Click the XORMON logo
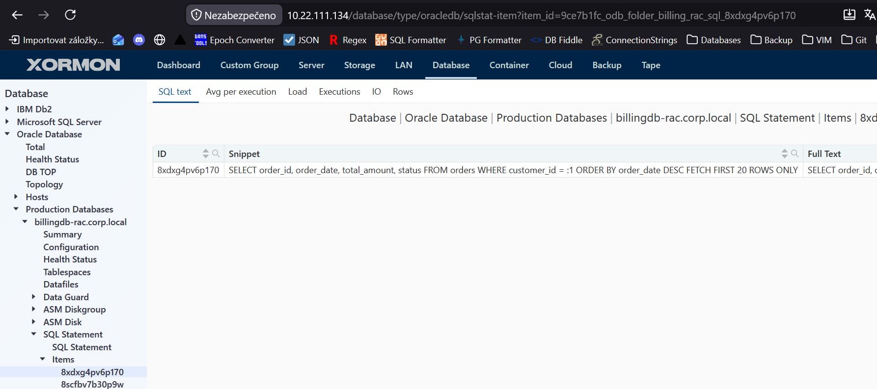The width and height of the screenshot is (877, 389). pyautogui.click(x=73, y=65)
